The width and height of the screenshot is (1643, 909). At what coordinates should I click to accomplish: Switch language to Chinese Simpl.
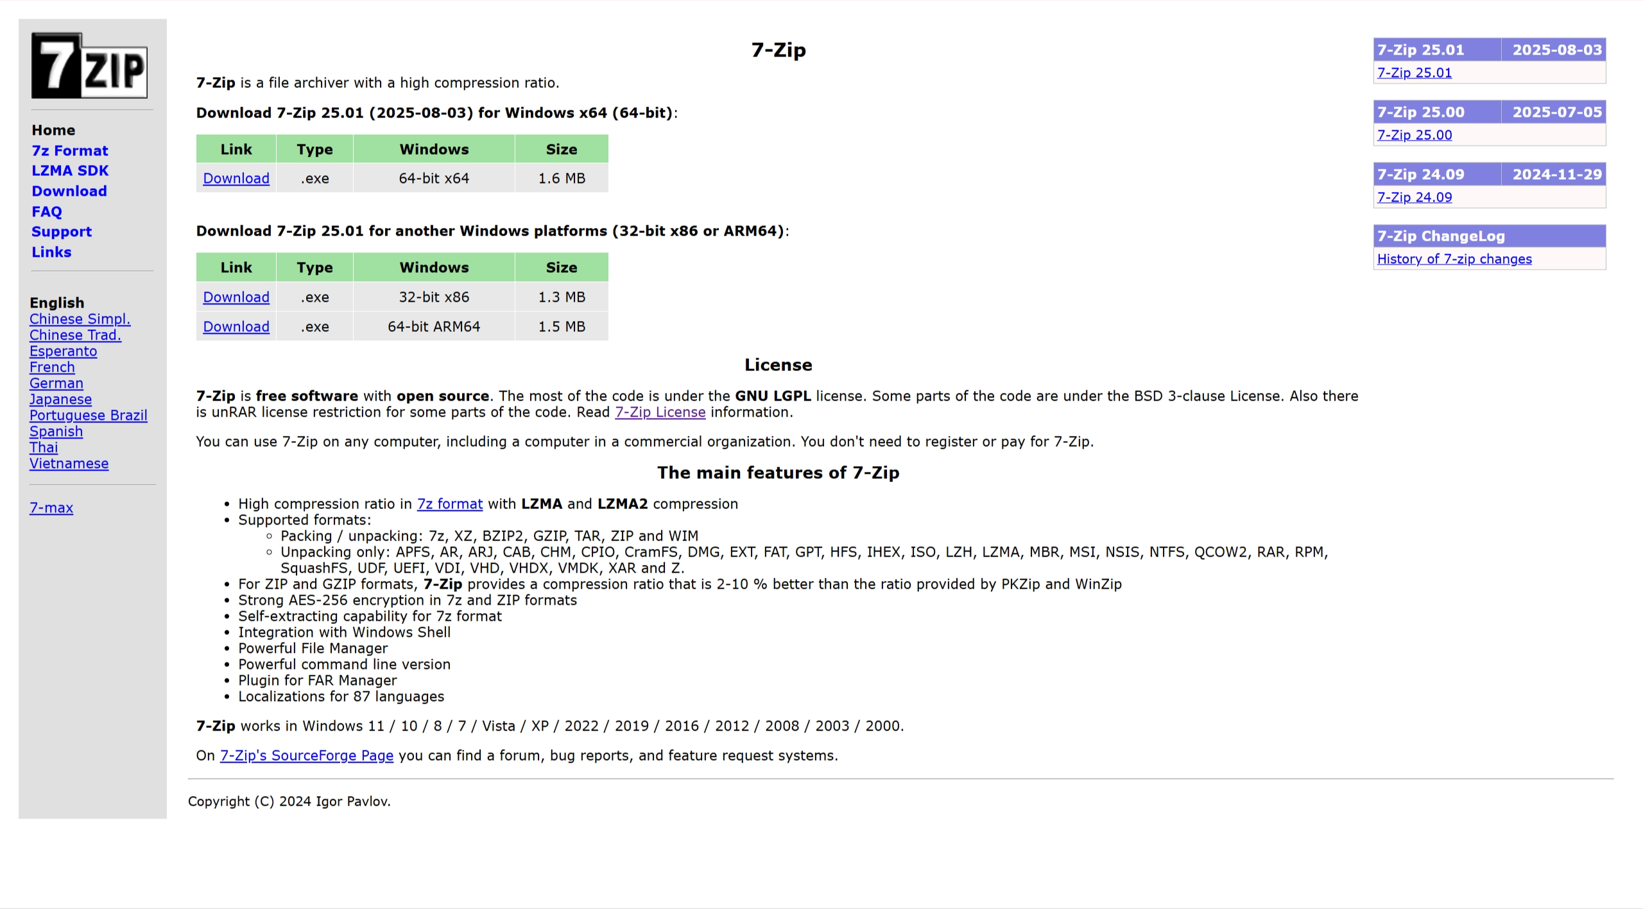80,319
